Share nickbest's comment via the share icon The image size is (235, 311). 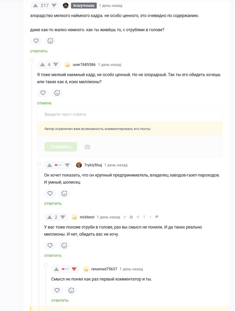tap(138, 217)
